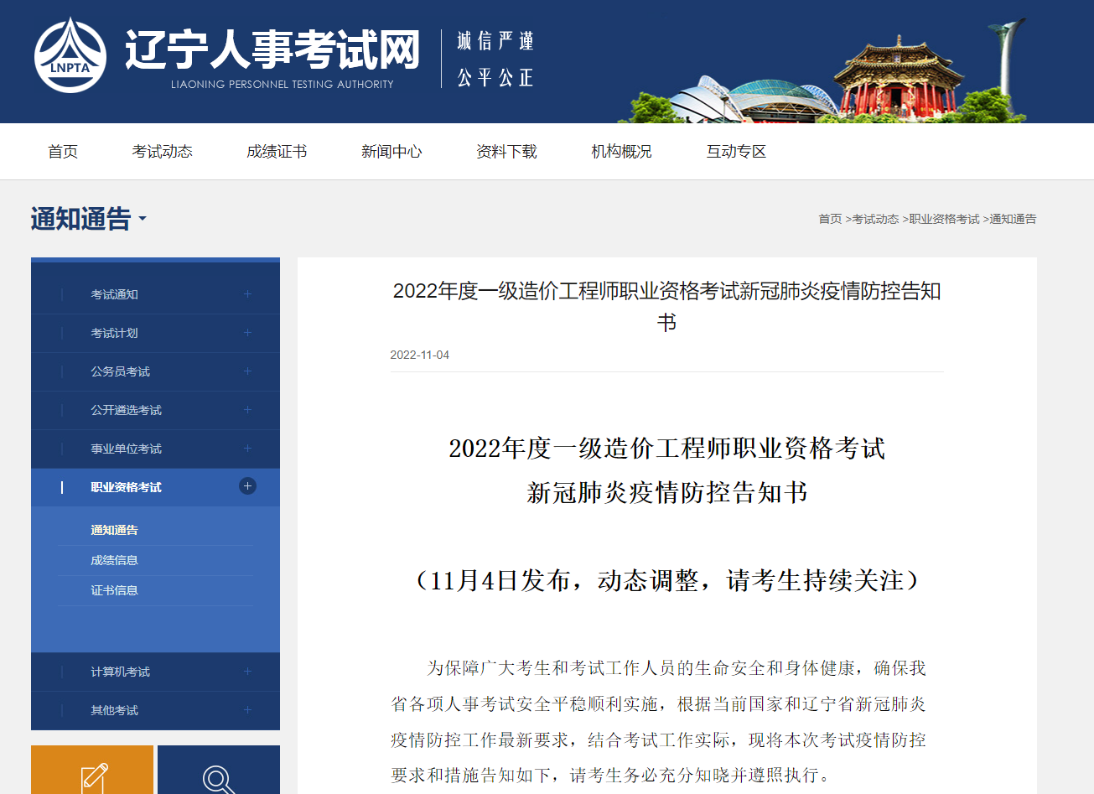Expand 公开遴选考试 using its plus icon
1094x794 pixels.
tap(247, 410)
